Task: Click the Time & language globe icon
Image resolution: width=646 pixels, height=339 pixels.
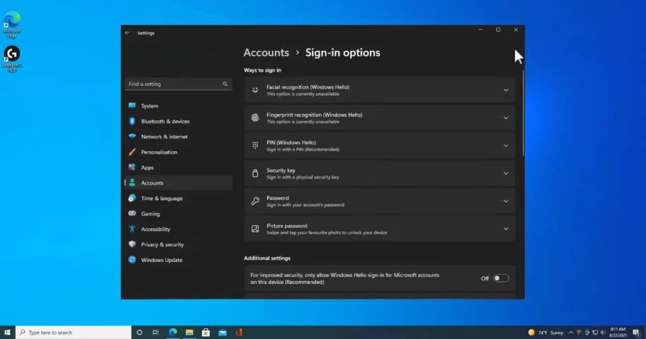Action: coord(132,198)
